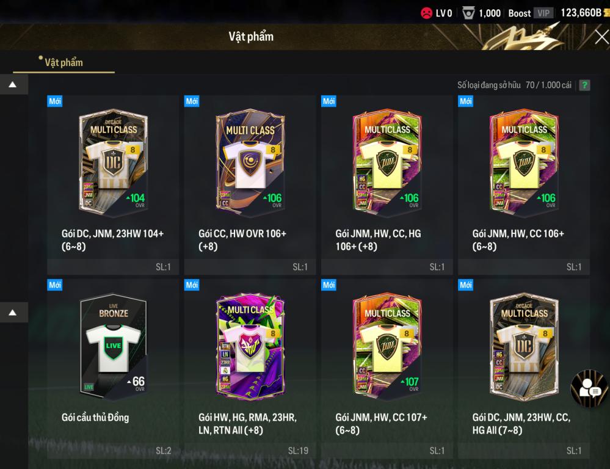The width and height of the screenshot is (610, 469).
Task: Tap the 123,660B currency balance
Action: coord(581,13)
